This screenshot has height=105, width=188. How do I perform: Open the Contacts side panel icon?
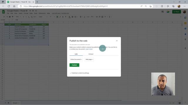185,34
